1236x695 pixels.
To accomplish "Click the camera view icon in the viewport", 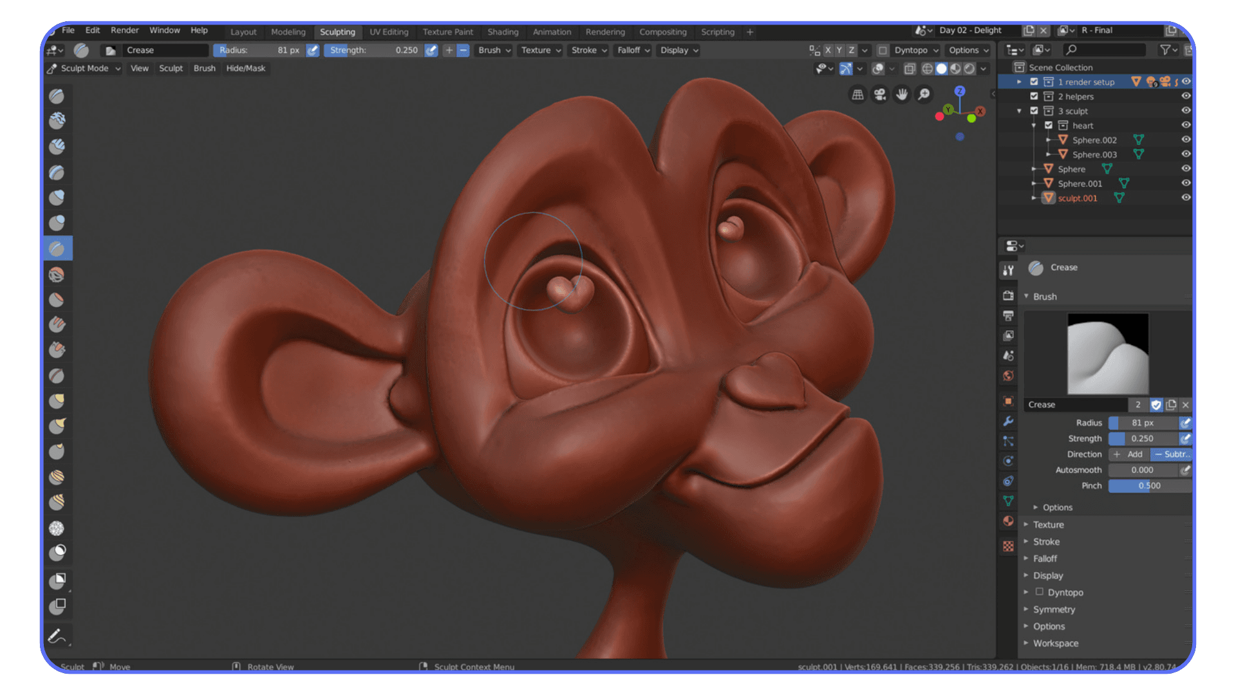I will [x=879, y=95].
